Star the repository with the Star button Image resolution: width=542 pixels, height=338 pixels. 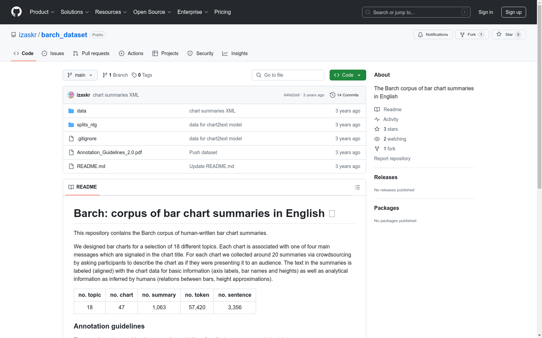[509, 34]
